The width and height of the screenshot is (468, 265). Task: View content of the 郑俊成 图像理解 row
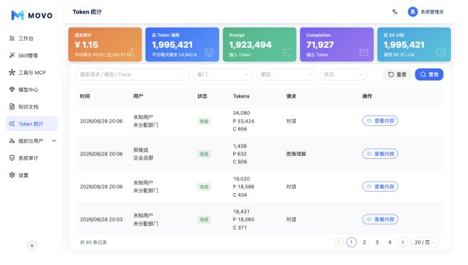pos(380,154)
